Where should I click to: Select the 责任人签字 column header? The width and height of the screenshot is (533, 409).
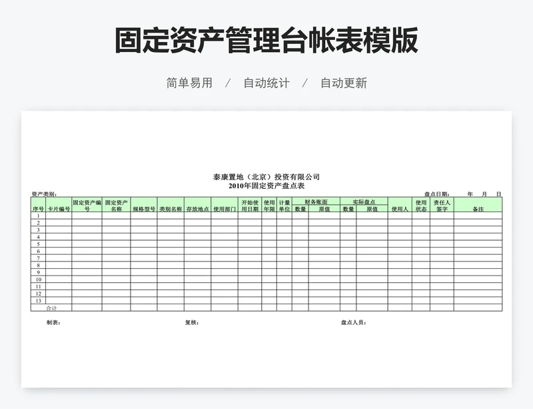442,206
